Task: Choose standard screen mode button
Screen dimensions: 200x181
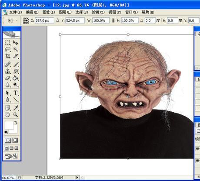Action: coord(7,148)
